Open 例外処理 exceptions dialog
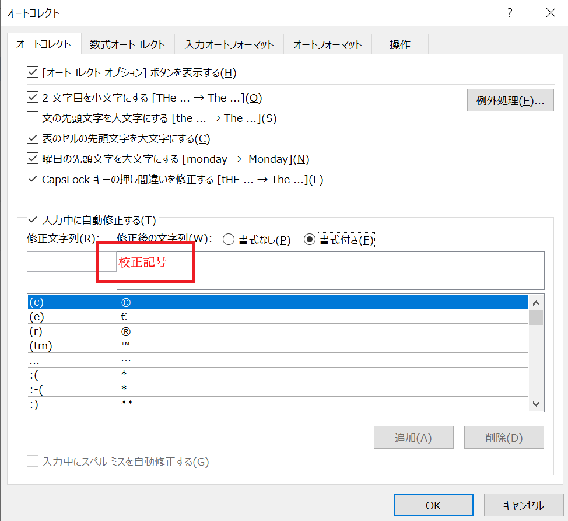The image size is (568, 521). [x=510, y=100]
